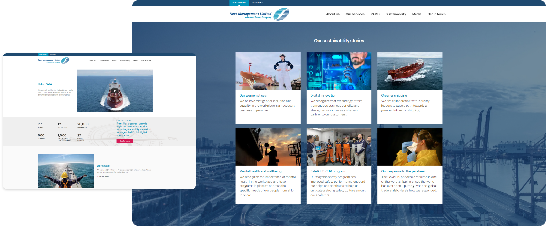Click the Fleet Management swirl logo icon
546x226 pixels.
click(x=281, y=14)
